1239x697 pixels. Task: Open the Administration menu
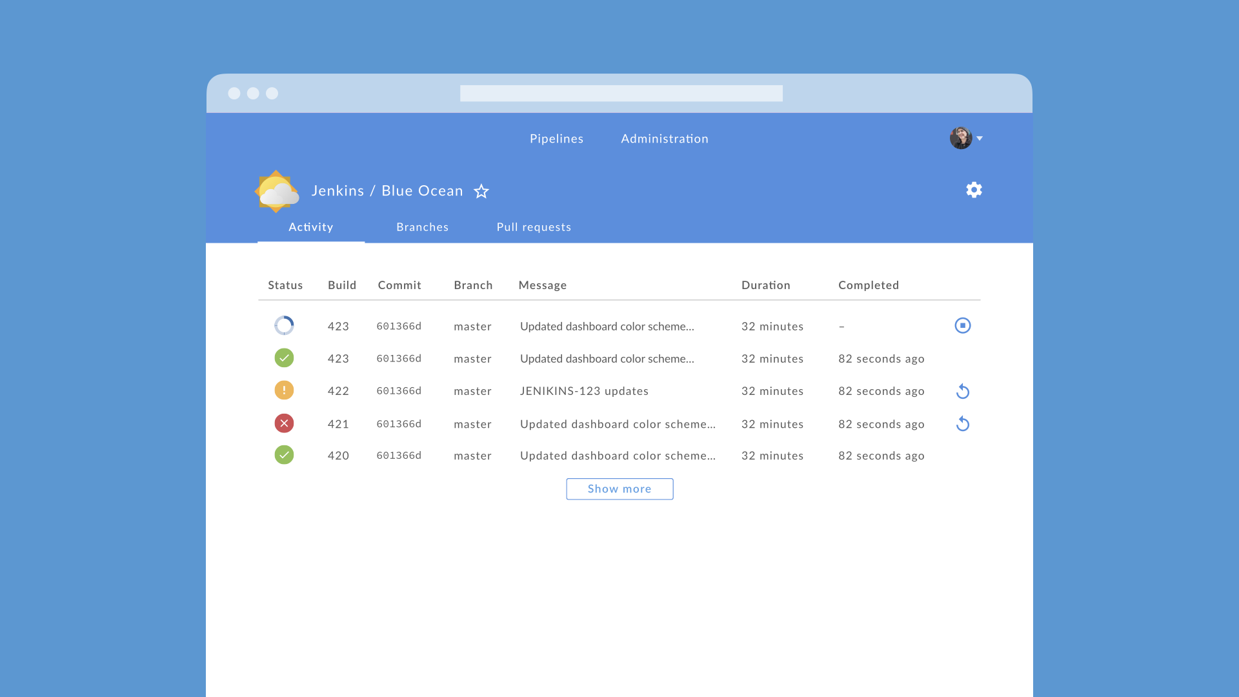[x=665, y=139]
